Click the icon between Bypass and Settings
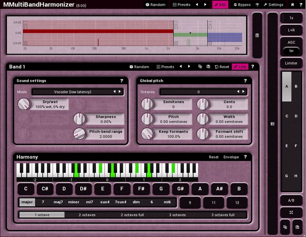 point(257,5)
